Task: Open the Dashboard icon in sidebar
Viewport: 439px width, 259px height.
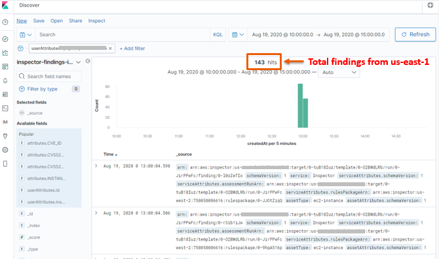Action: [x=5, y=66]
